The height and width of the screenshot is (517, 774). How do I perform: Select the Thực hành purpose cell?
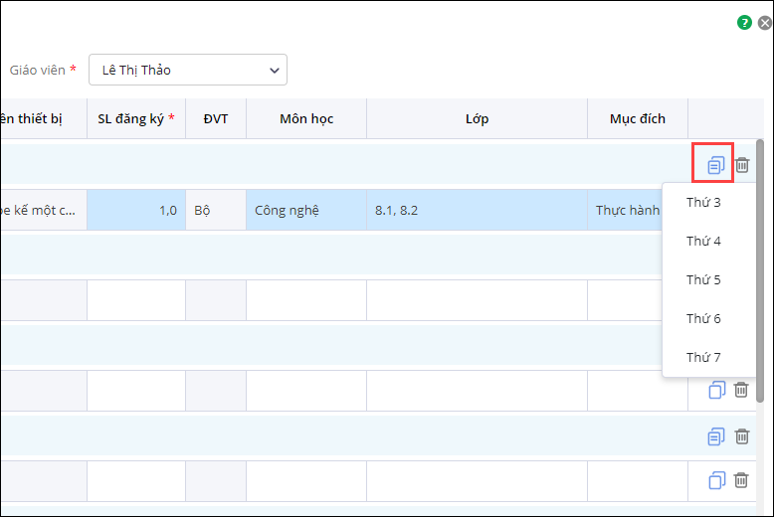point(625,210)
